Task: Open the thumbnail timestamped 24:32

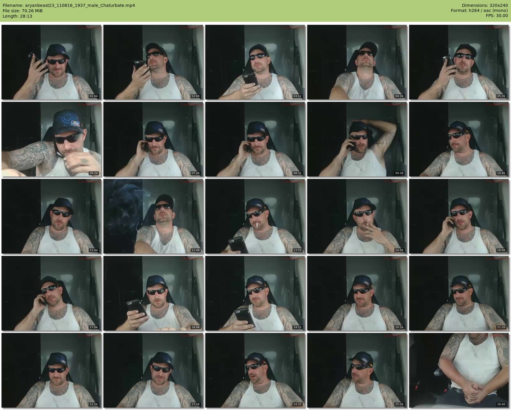Action: (x=255, y=370)
